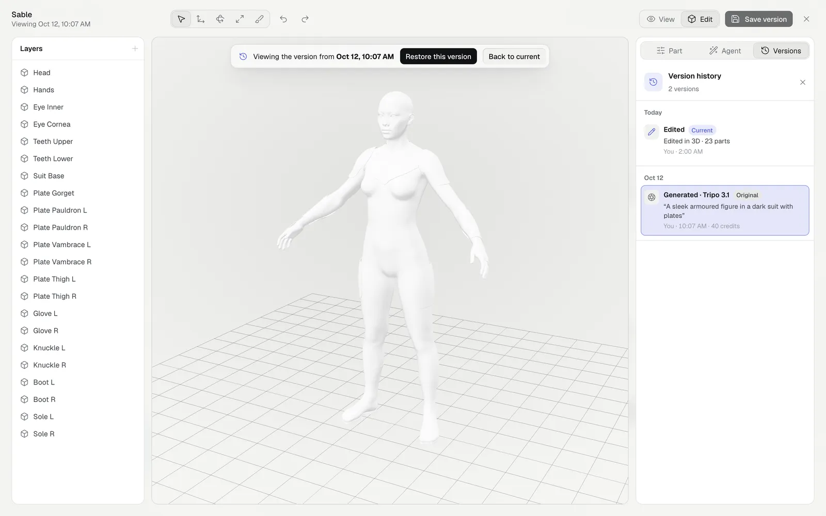
Task: Activate the move axes tool
Action: coord(201,19)
